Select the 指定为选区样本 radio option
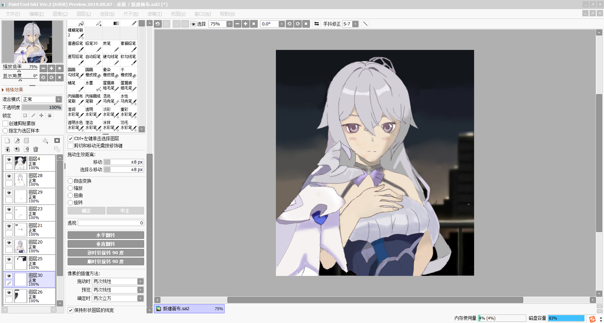This screenshot has height=323, width=604. pyautogui.click(x=5, y=131)
